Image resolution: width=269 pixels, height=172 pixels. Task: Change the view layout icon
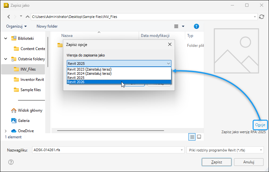(176, 26)
